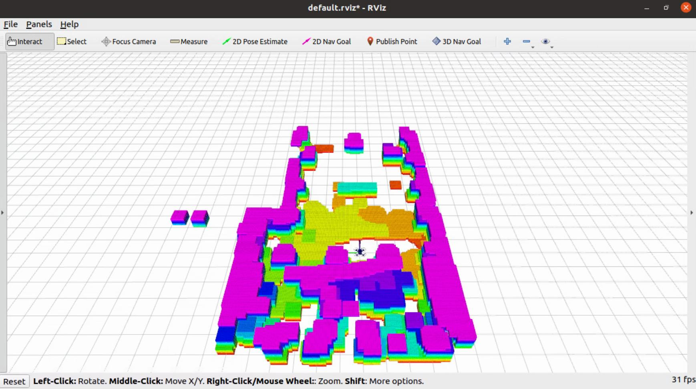The width and height of the screenshot is (696, 389).
Task: Activate the Select tool
Action: pos(72,41)
